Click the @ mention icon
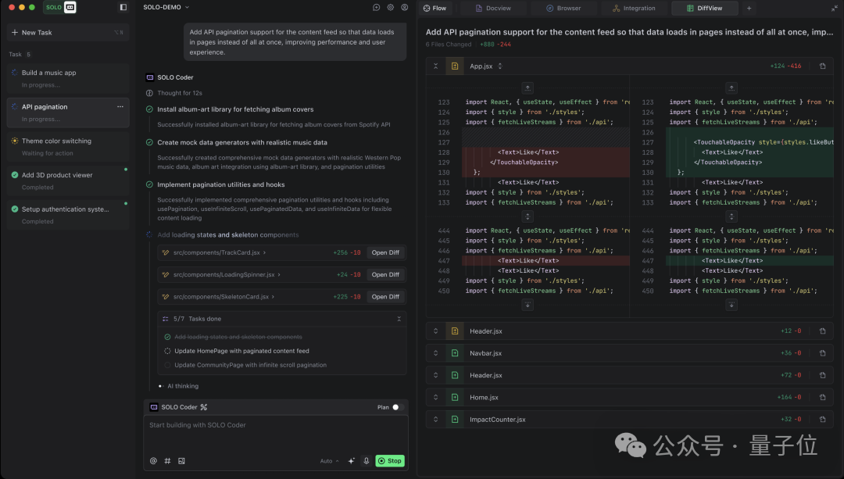Image resolution: width=844 pixels, height=479 pixels. [x=153, y=461]
